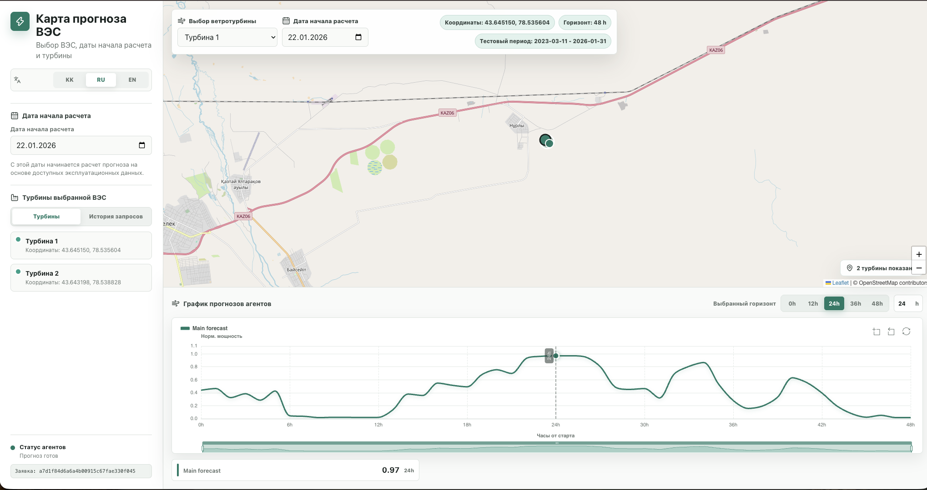Click chart zoom area select icon

coord(876,332)
